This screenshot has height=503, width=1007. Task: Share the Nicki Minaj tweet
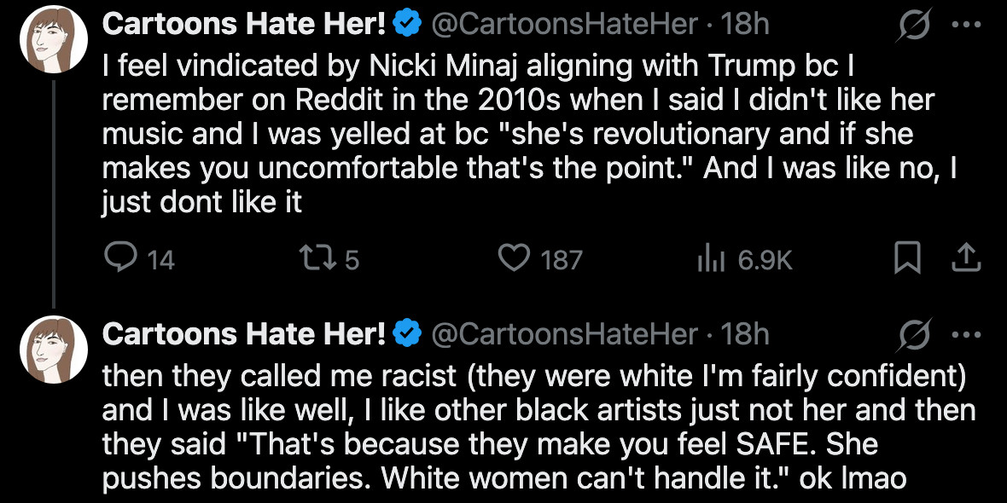967,260
